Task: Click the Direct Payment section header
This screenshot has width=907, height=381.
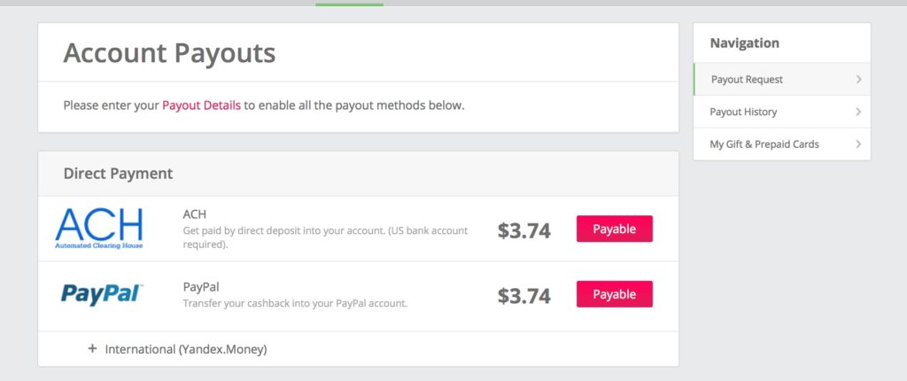Action: tap(118, 173)
